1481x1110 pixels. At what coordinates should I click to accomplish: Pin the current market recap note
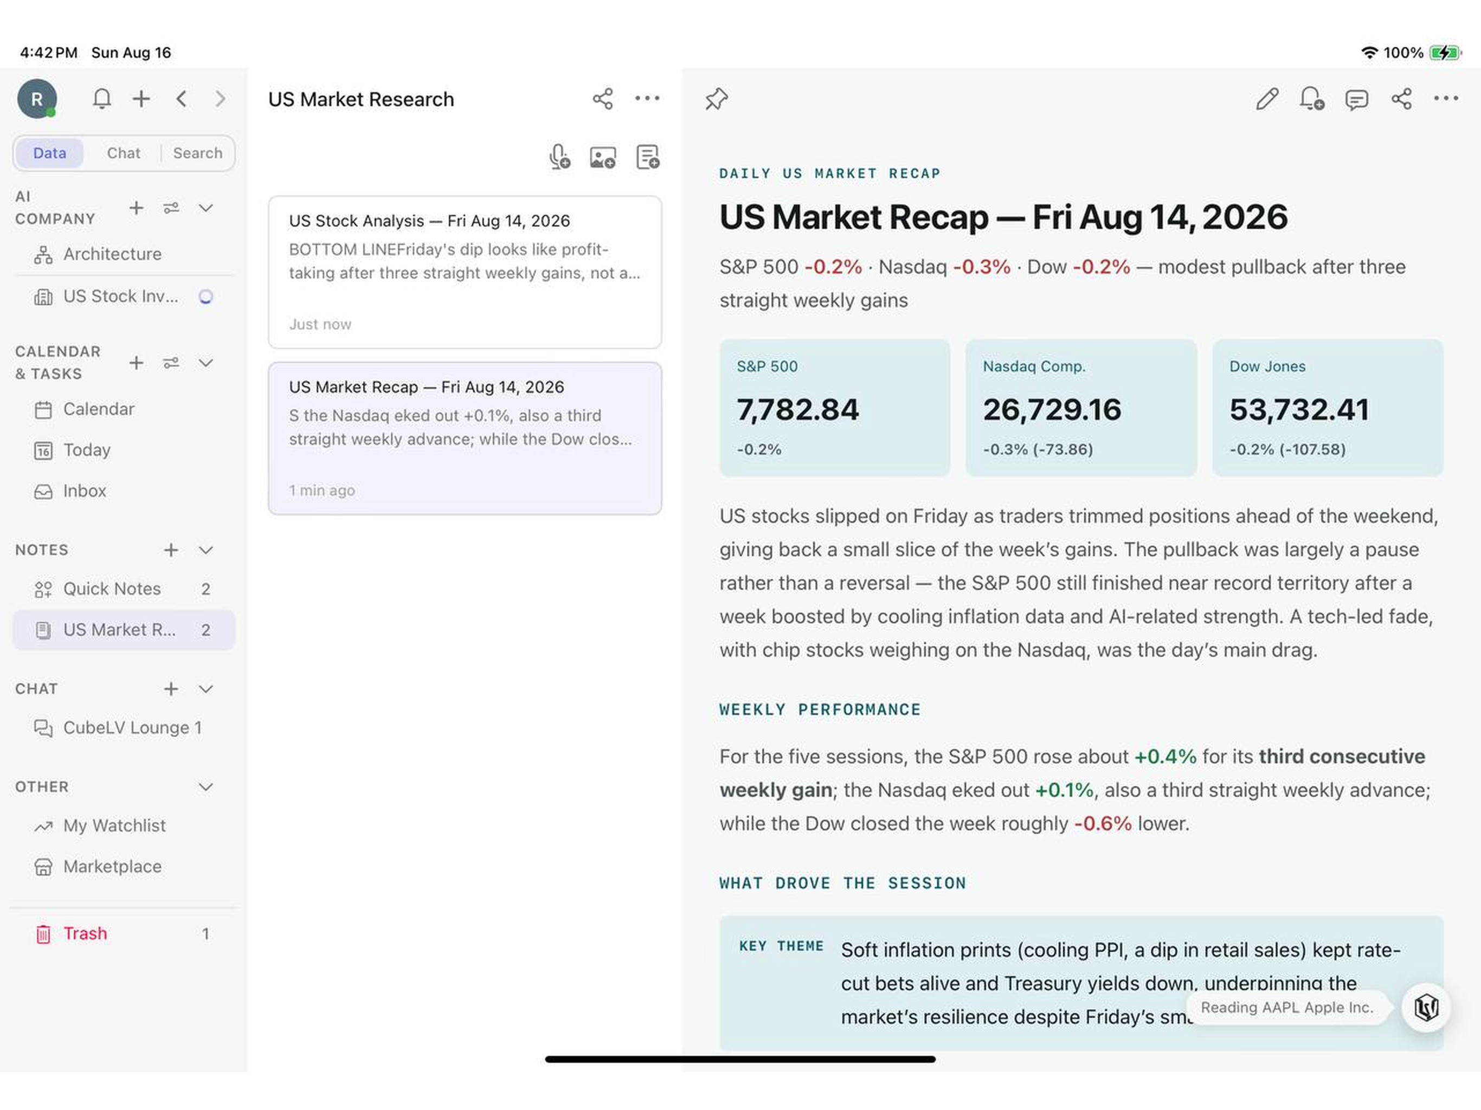click(716, 99)
